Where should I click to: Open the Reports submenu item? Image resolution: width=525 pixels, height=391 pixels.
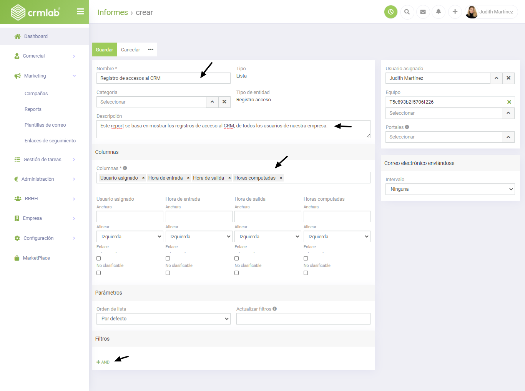33,109
